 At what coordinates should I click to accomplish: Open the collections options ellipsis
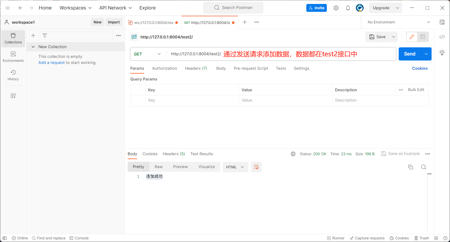(118, 36)
